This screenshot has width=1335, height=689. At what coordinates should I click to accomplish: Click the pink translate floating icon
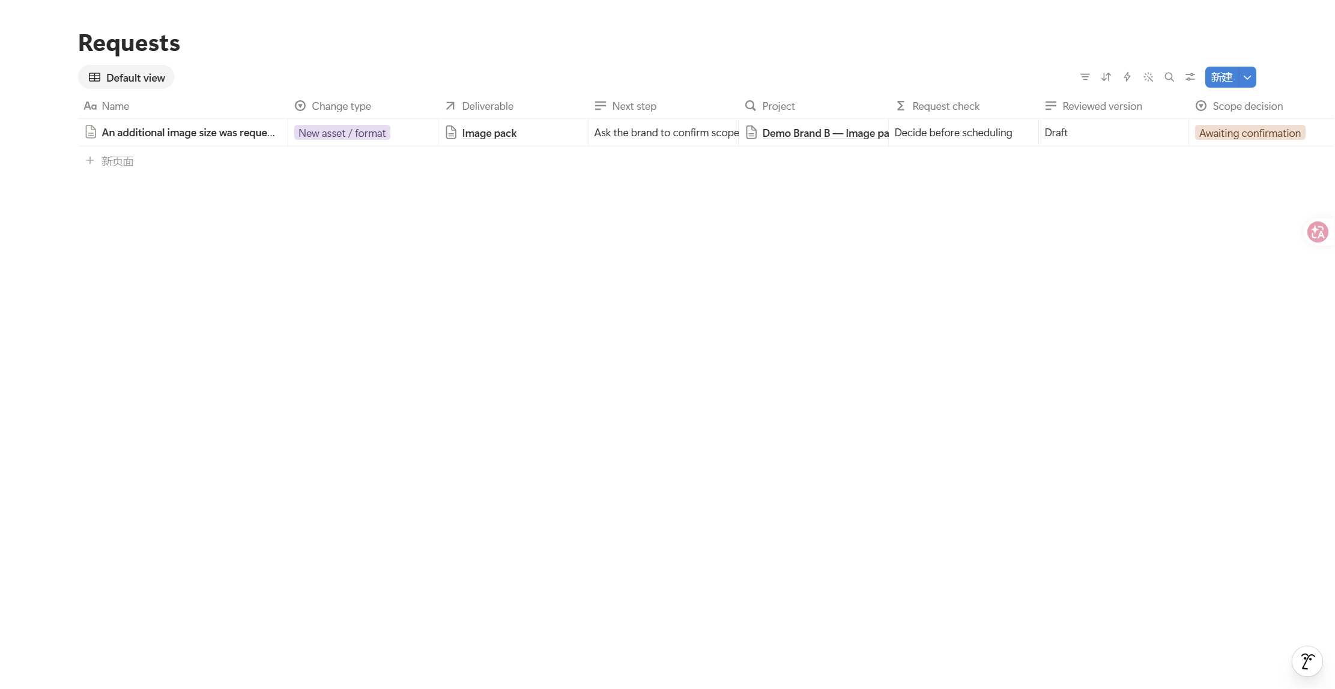(x=1318, y=232)
